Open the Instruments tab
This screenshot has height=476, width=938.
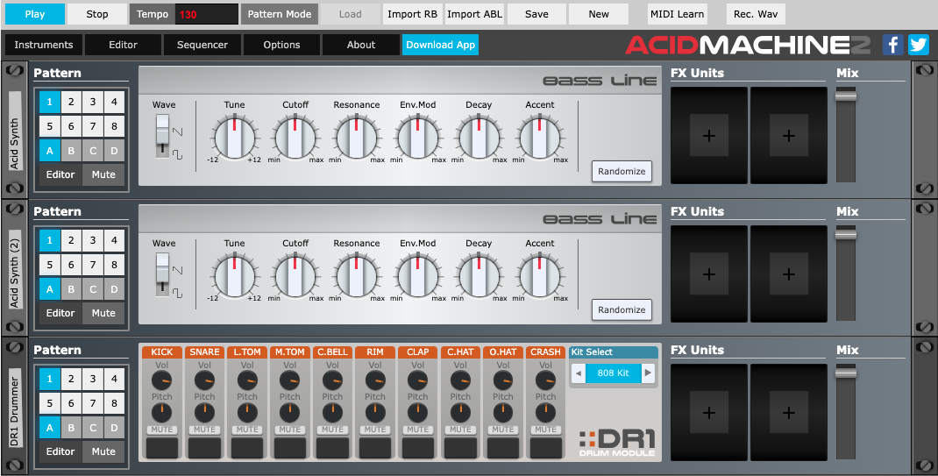[x=44, y=45]
